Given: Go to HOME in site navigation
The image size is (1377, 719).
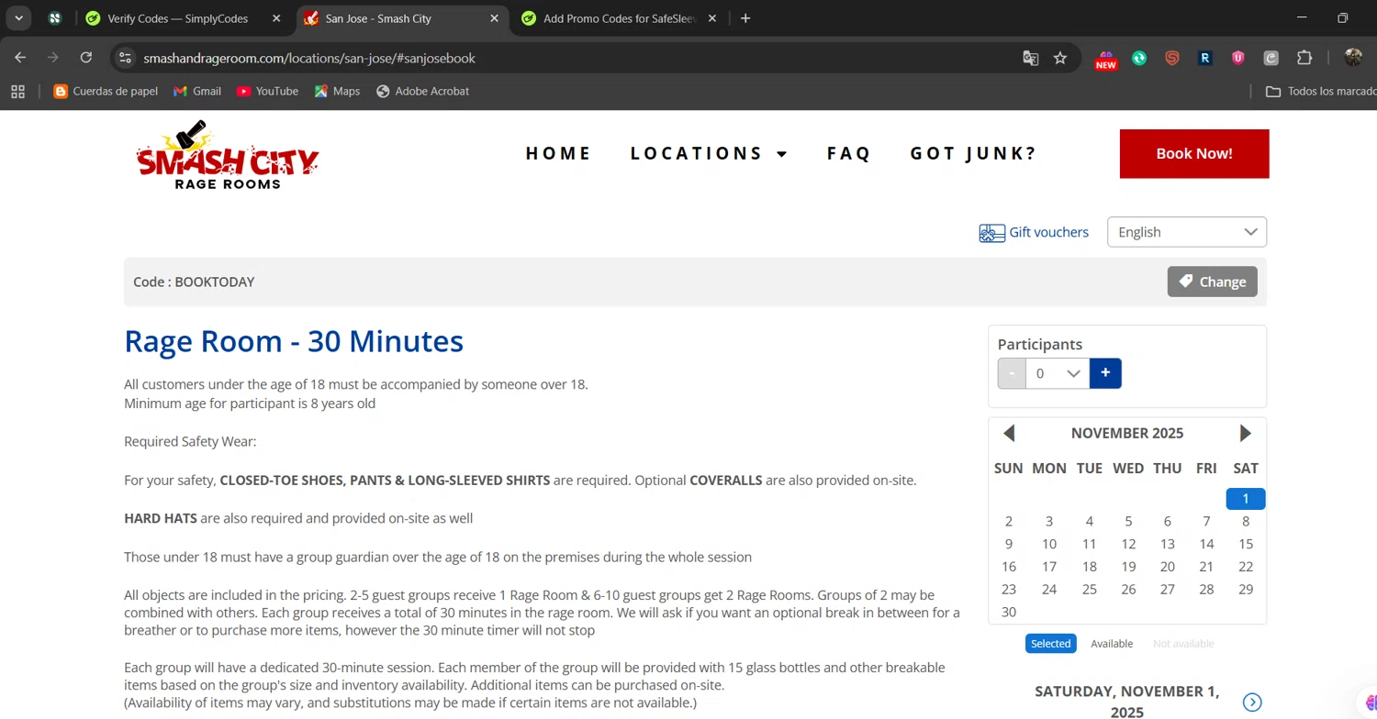Looking at the screenshot, I should click(558, 153).
